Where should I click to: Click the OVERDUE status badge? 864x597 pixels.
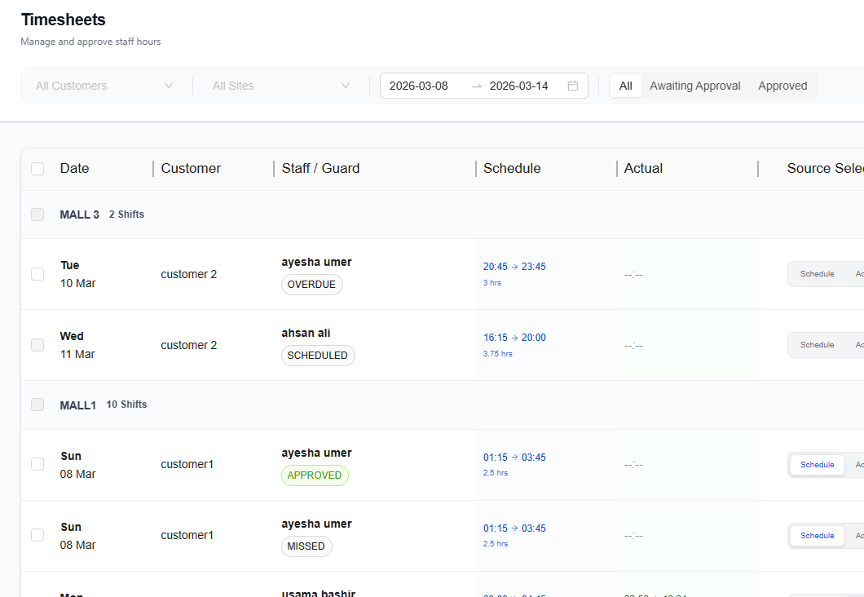coord(312,285)
